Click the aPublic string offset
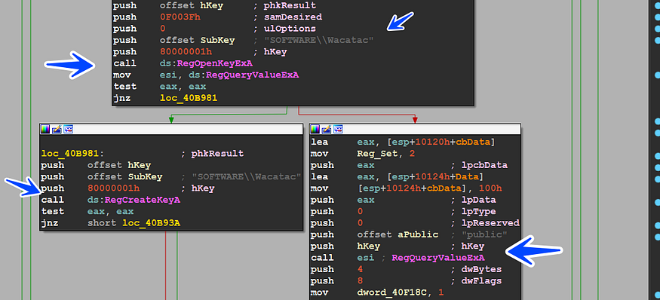This screenshot has width=660, height=300. 418,234
